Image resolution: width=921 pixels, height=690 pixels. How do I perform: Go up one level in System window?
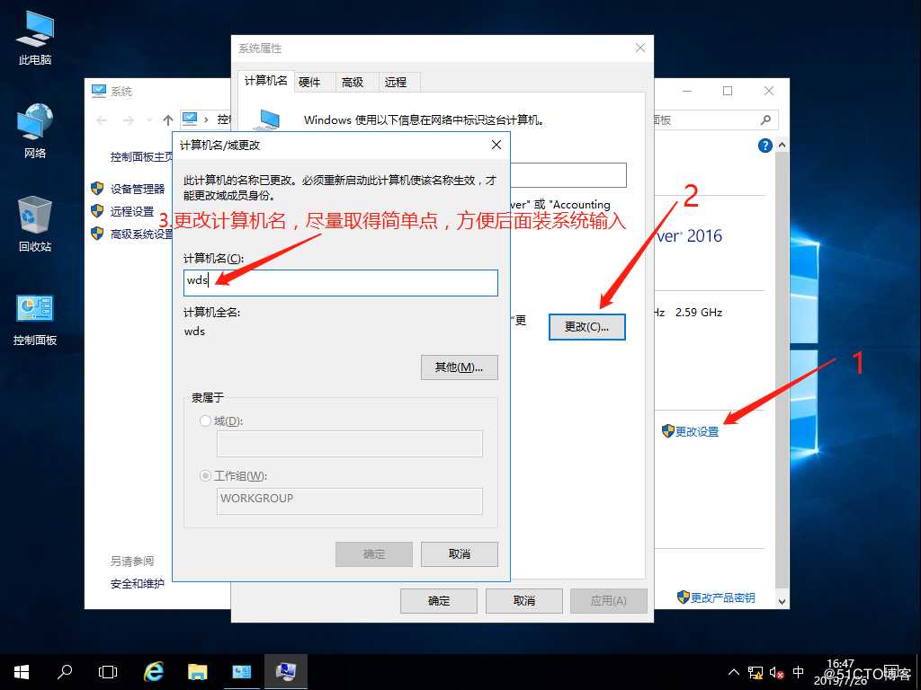pos(168,120)
